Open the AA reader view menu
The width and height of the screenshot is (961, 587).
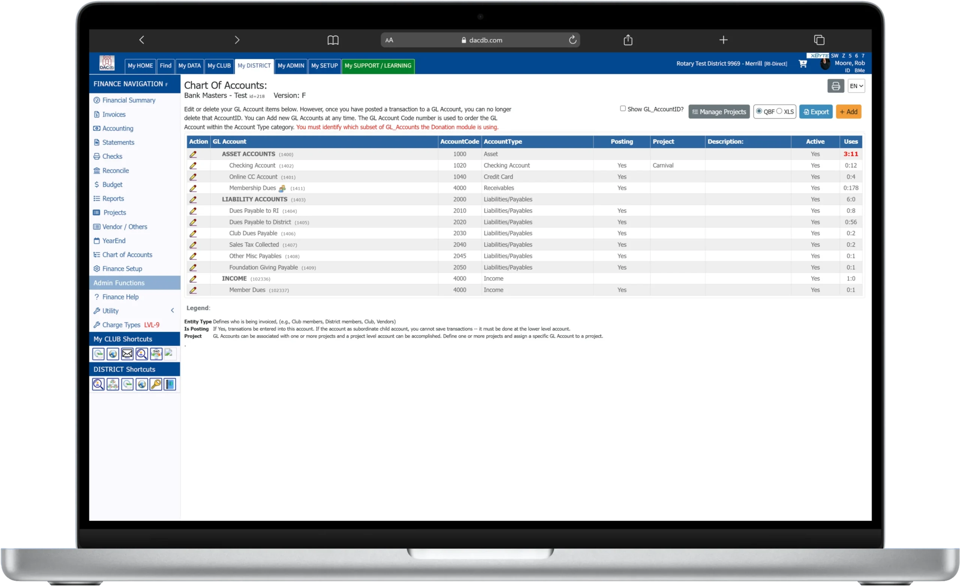pos(389,40)
